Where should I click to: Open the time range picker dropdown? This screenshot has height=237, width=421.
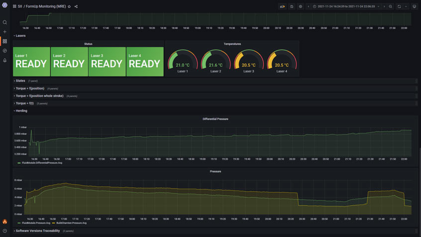pos(346,6)
